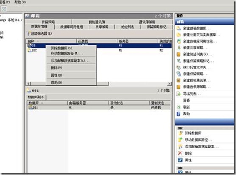Click the DB2 database icon in list
The image size is (236, 175).
click(30, 50)
